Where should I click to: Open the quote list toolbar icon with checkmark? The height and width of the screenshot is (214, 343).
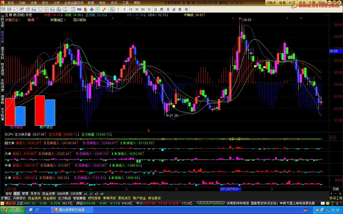tap(3, 9)
